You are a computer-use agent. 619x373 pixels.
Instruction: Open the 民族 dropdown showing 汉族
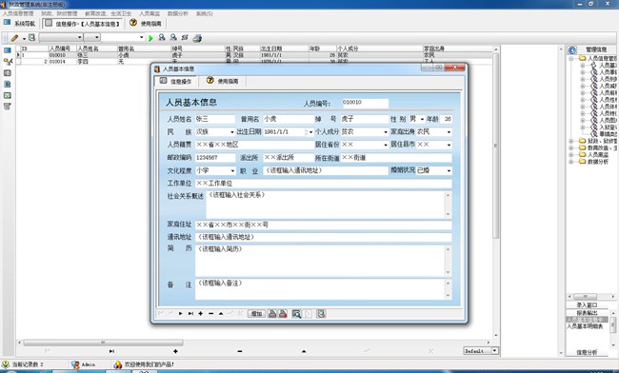pos(232,132)
